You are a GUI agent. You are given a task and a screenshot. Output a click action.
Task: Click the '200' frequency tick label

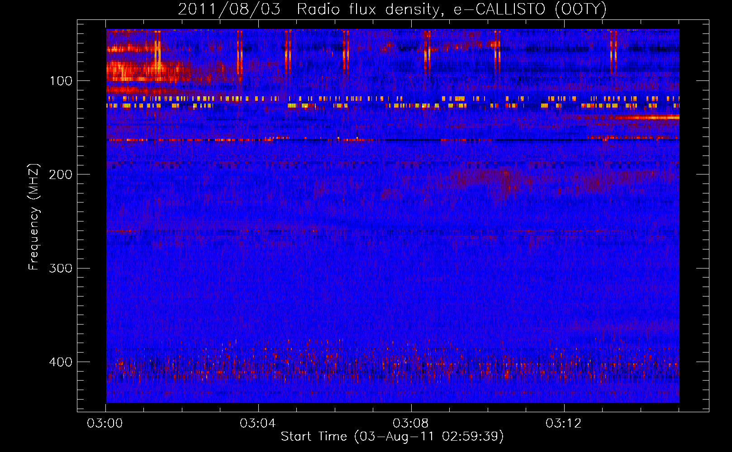(x=61, y=174)
